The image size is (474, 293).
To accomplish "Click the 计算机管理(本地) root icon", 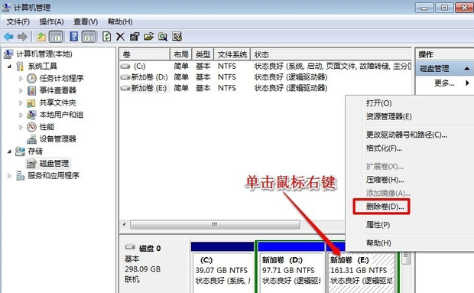I will (8, 54).
